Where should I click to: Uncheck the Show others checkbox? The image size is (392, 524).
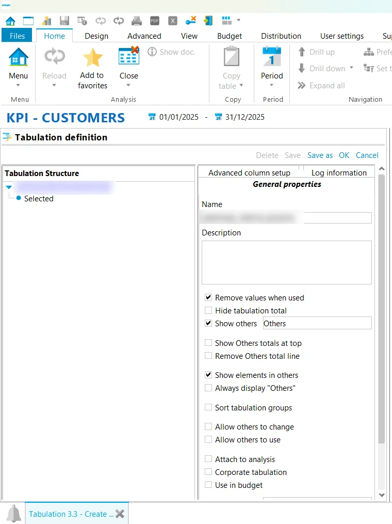(208, 324)
